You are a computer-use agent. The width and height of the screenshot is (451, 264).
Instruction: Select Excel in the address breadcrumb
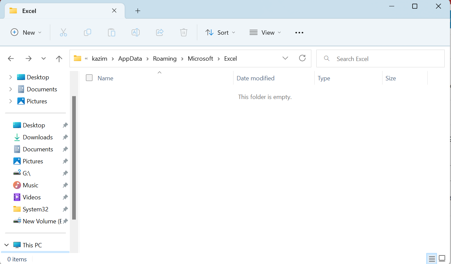pyautogui.click(x=231, y=59)
